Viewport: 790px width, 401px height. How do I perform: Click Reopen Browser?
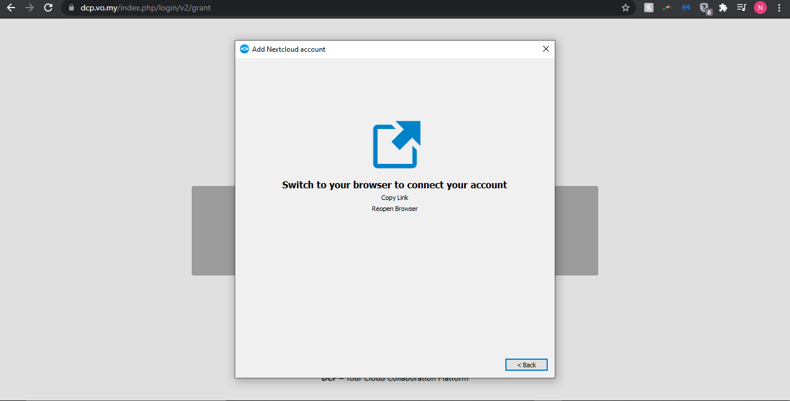tap(395, 209)
